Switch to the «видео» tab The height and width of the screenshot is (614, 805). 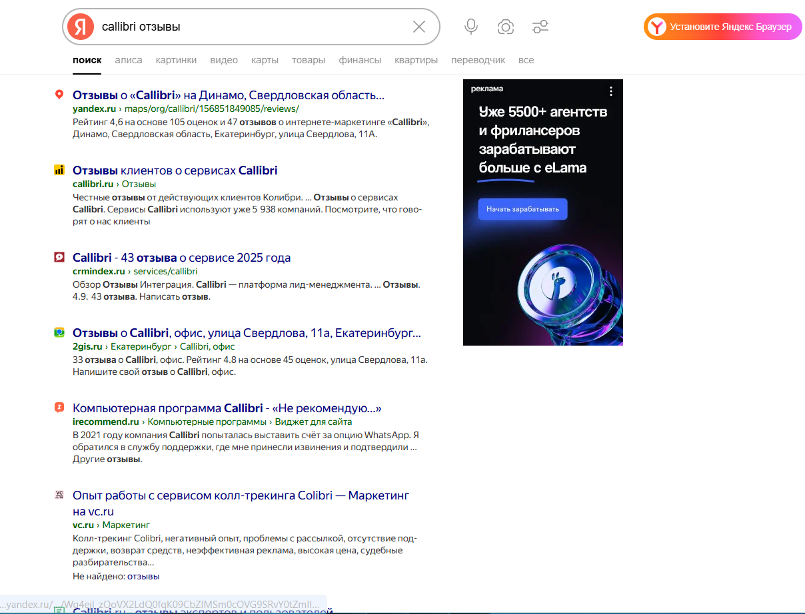click(224, 60)
